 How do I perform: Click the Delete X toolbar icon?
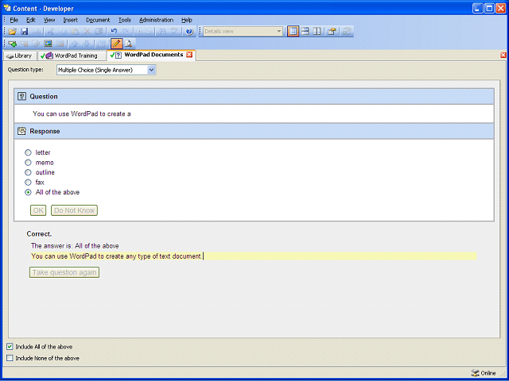(x=87, y=32)
